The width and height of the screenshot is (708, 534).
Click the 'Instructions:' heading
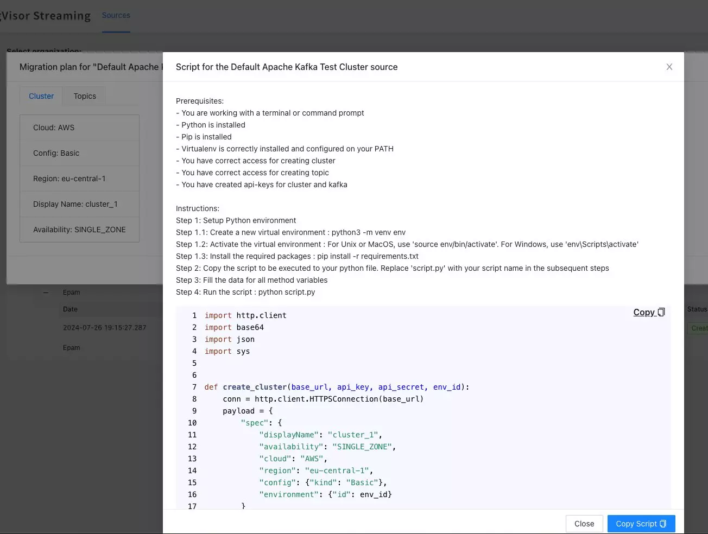[198, 208]
